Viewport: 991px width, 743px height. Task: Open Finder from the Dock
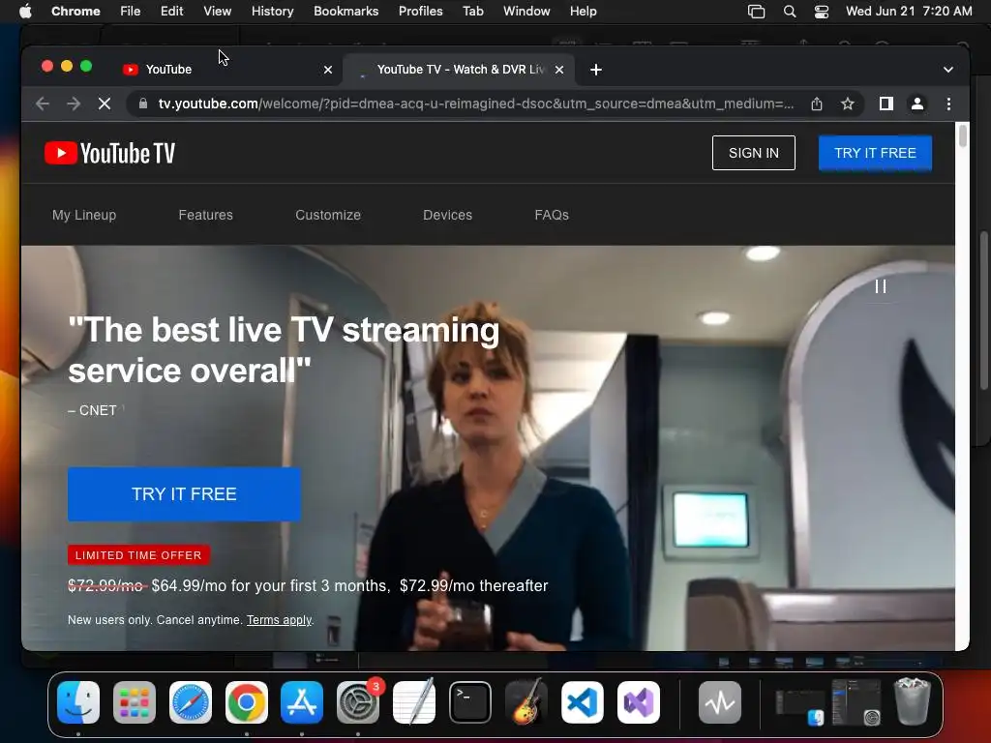[x=78, y=702]
